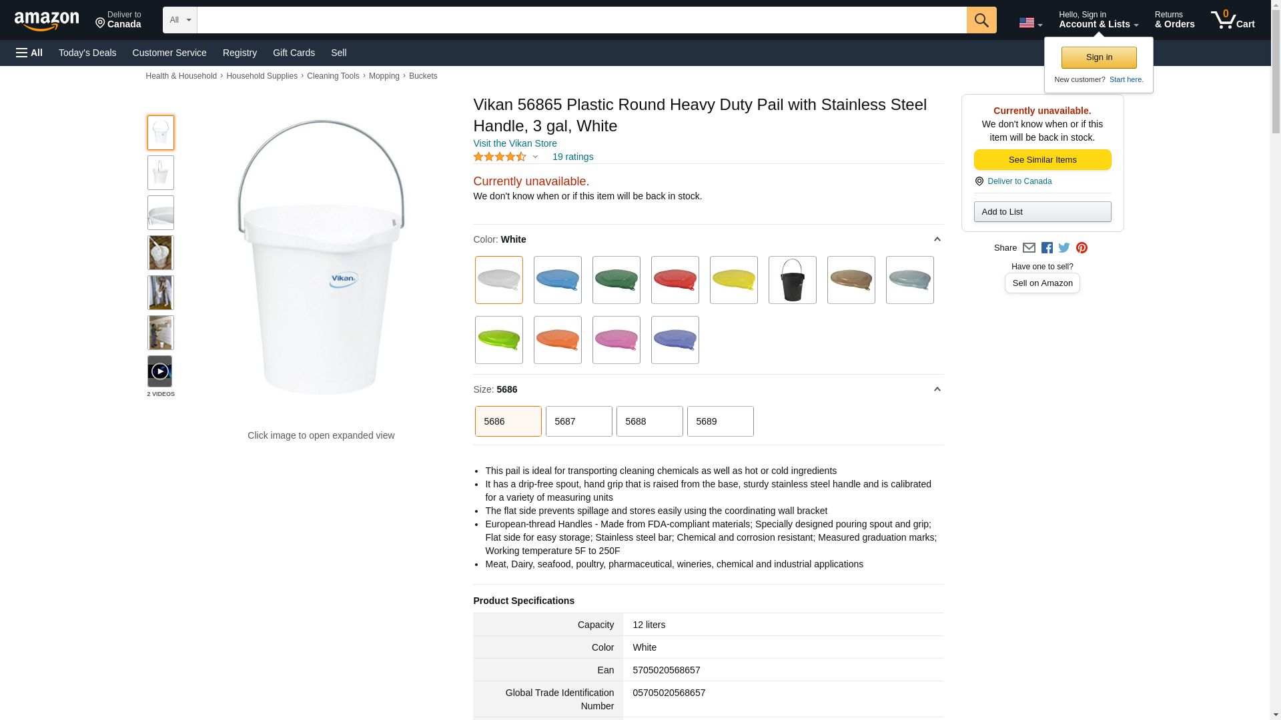Screen dimensions: 1281x720
Task: Open the cart icon
Action: coord(1232,20)
